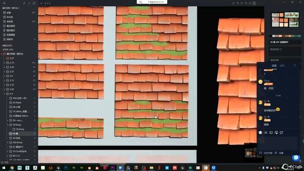Click the sidebar switch-library arrows icon
304x171 pixels.
pyautogui.click(x=24, y=3)
